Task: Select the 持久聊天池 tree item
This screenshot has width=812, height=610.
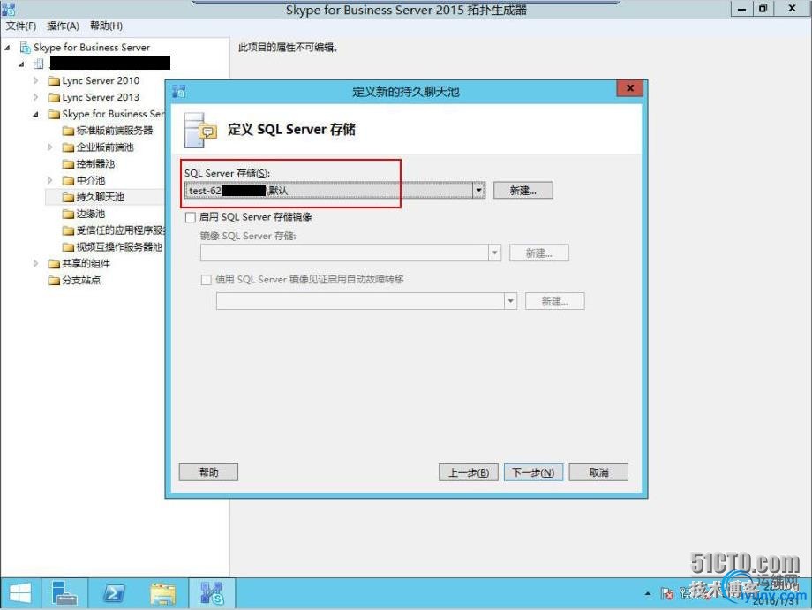Action: coord(101,197)
